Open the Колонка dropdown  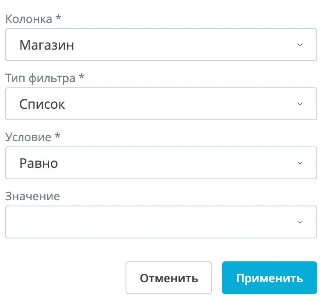(x=161, y=45)
